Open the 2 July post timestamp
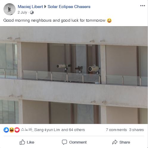 pos(22,12)
